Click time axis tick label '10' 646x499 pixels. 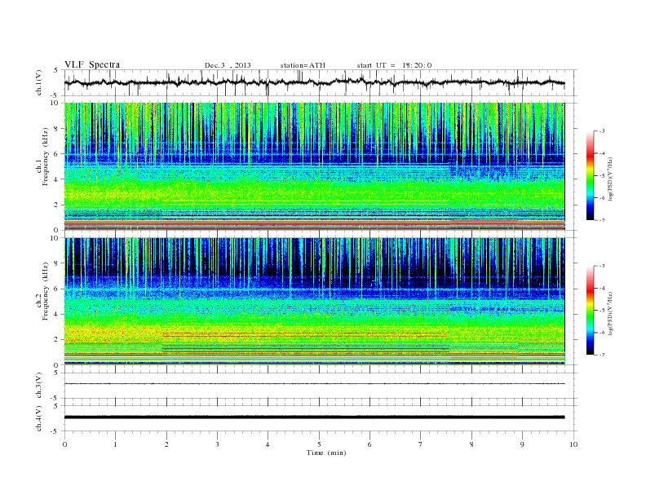click(x=573, y=444)
